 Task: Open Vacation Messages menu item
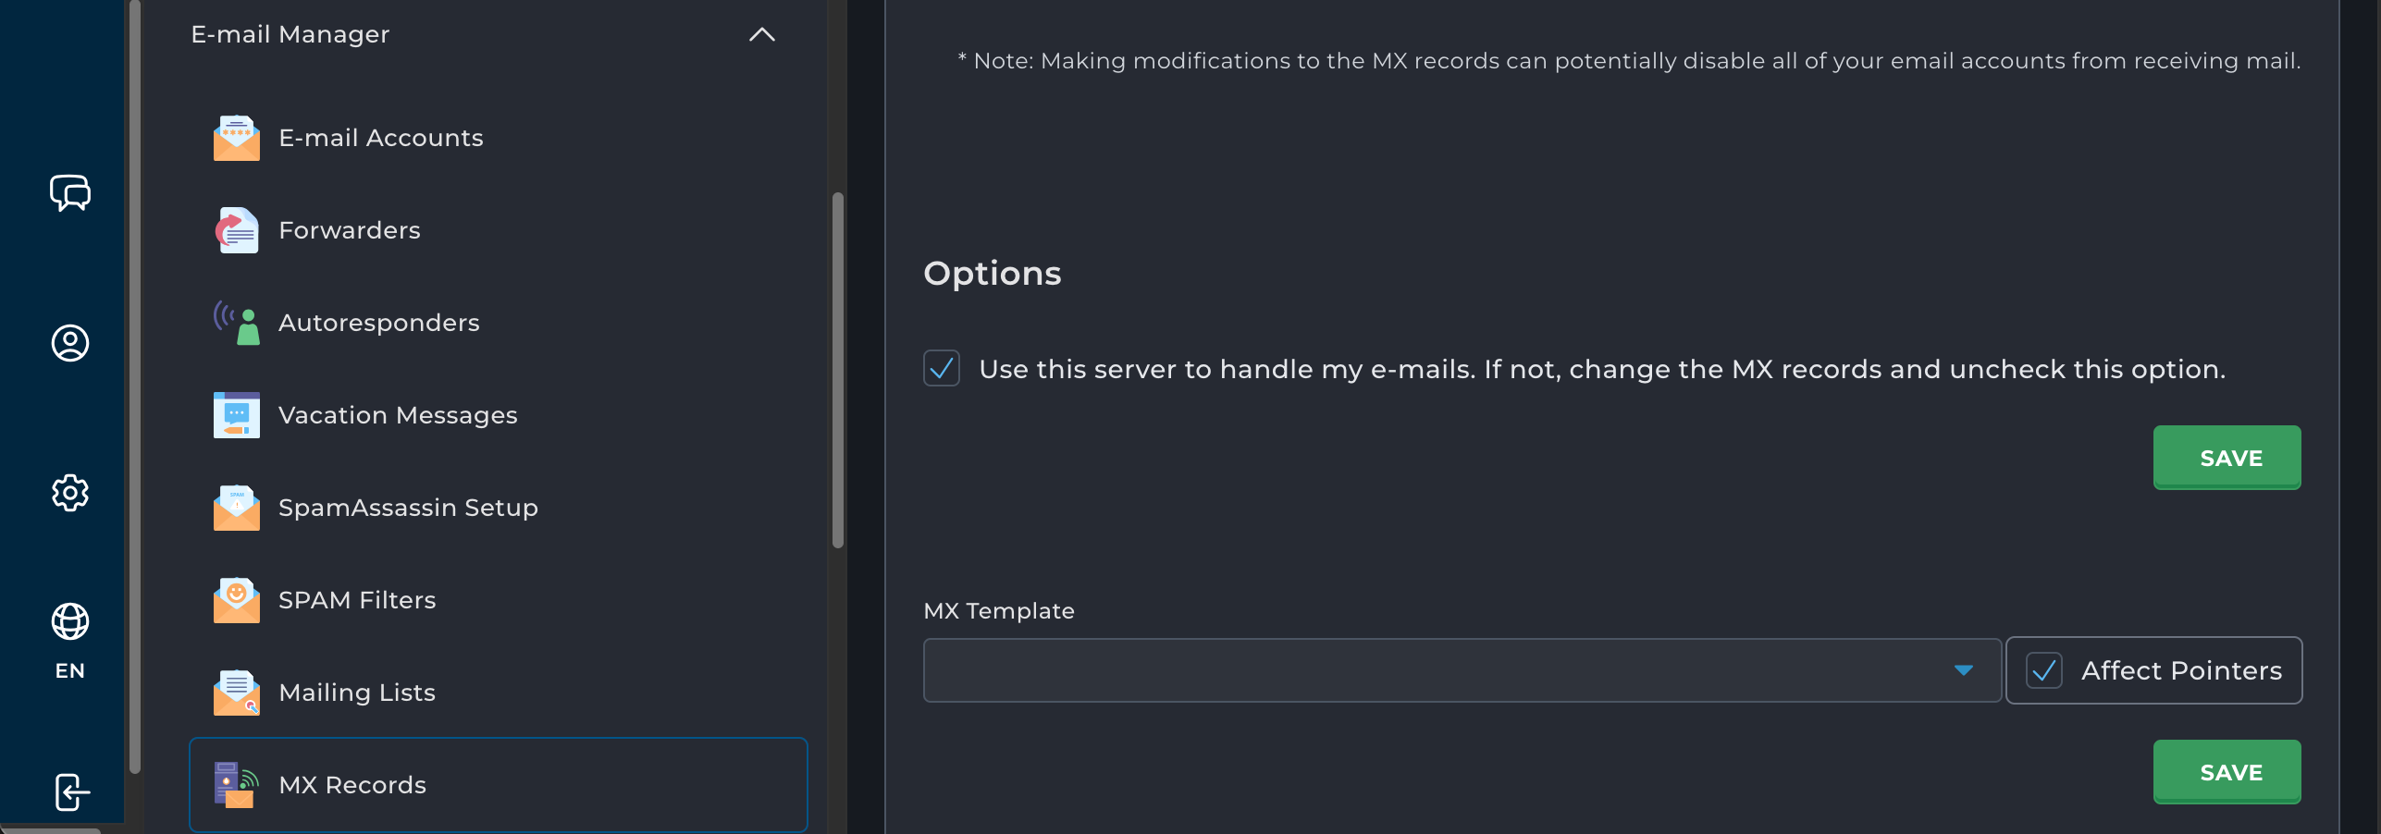(398, 415)
